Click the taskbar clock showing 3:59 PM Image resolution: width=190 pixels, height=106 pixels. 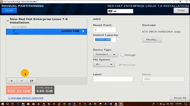(x=178, y=104)
